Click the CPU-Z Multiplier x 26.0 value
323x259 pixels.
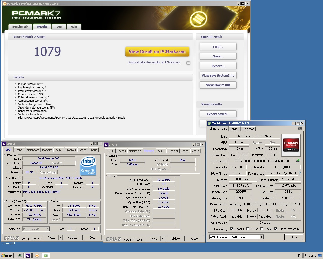coord(34,210)
